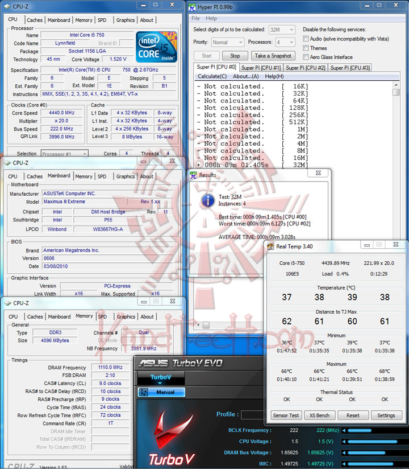Click the 32M result line 09m 01.405s
This screenshot has height=469, width=409.
pos(252,165)
